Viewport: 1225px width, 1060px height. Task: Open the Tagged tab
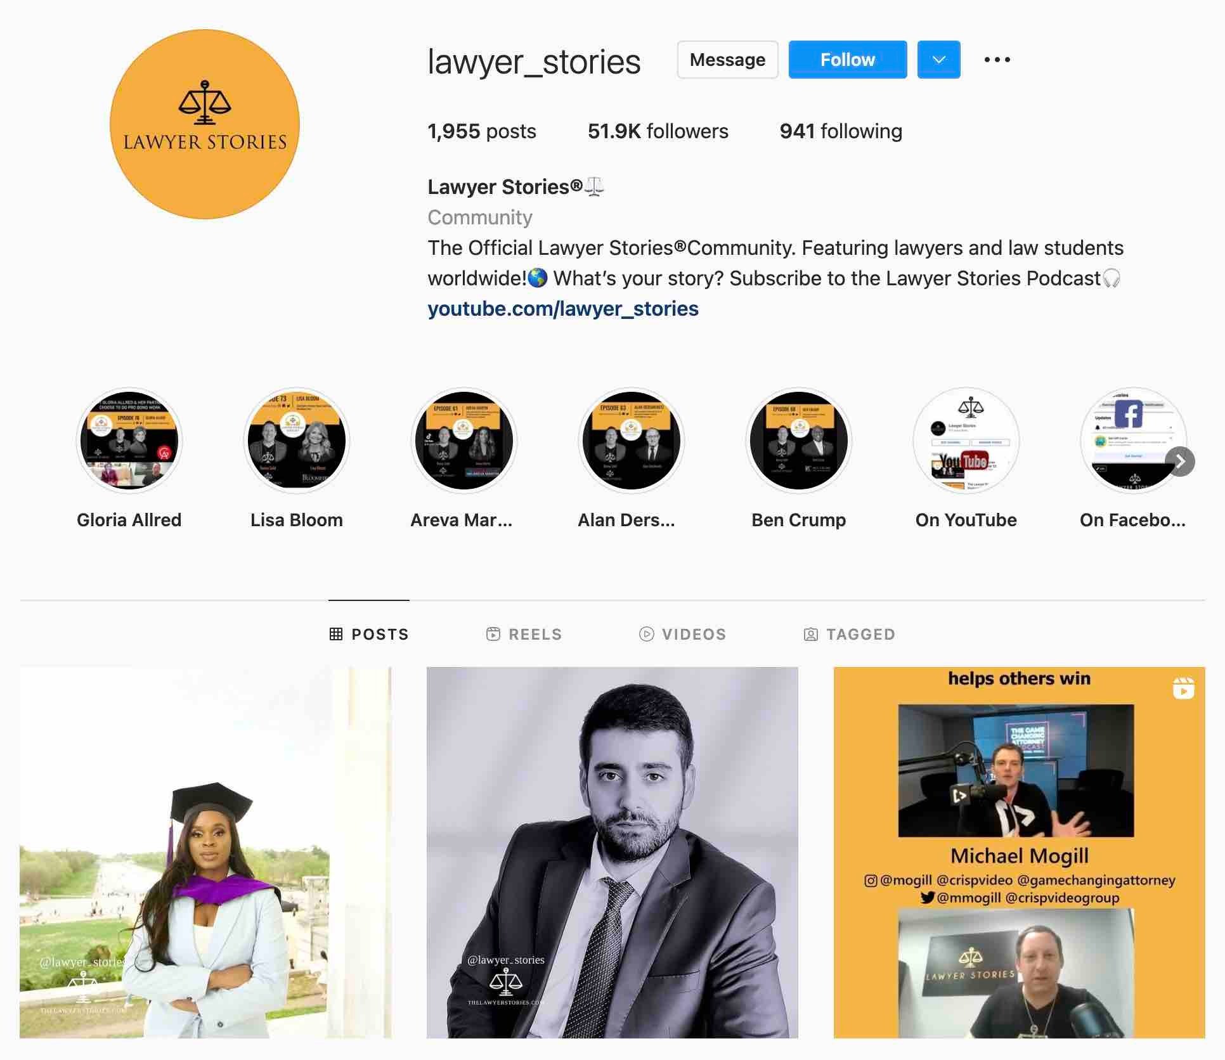(850, 634)
